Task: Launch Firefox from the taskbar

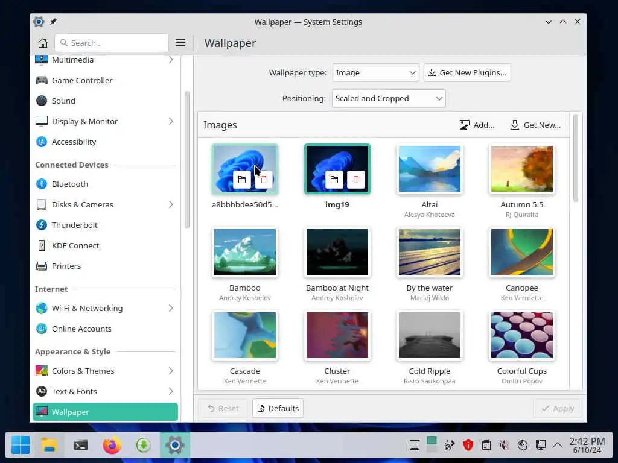Action: coord(112,446)
